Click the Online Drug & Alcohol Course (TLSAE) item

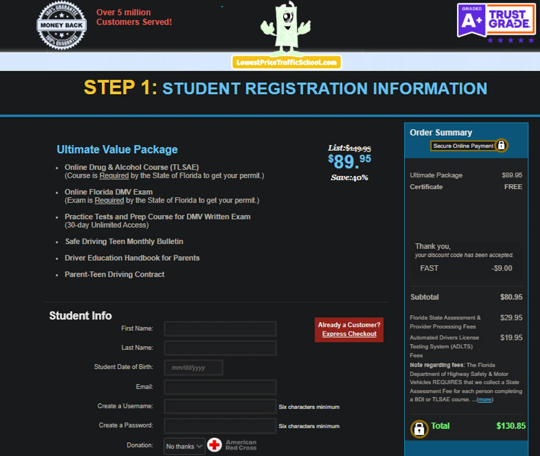coord(132,167)
